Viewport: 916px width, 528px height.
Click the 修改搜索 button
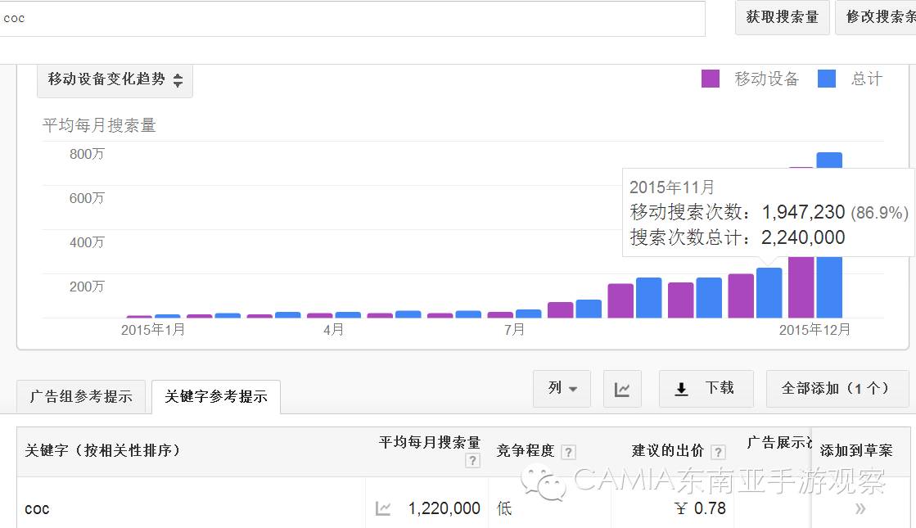pos(876,17)
